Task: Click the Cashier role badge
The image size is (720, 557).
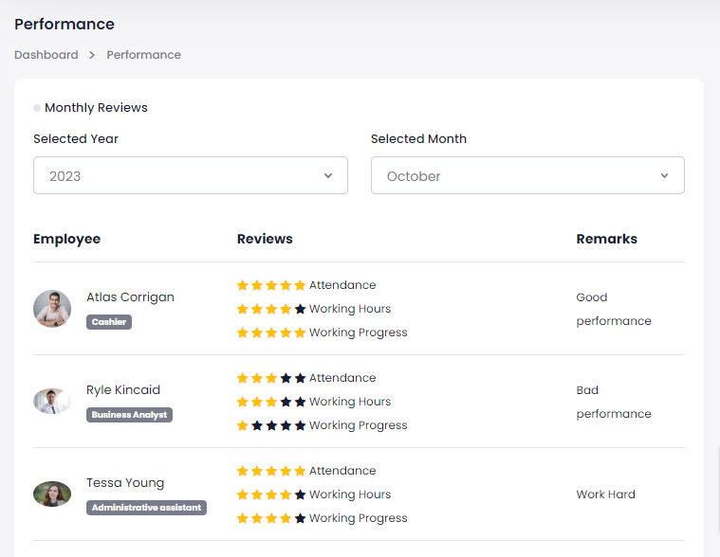Action: (109, 322)
